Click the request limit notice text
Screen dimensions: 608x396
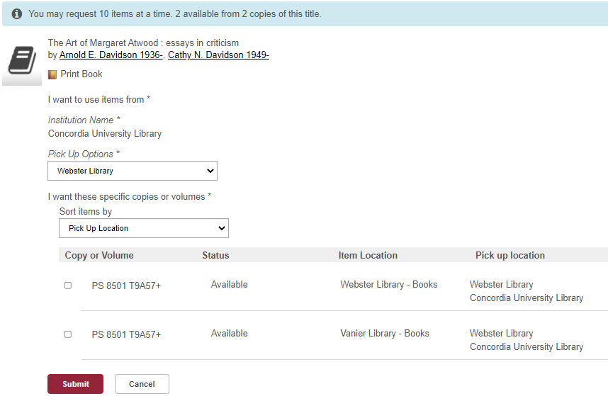[175, 14]
